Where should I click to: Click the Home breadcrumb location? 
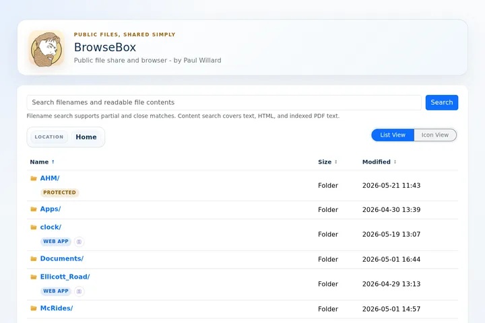[x=86, y=137]
